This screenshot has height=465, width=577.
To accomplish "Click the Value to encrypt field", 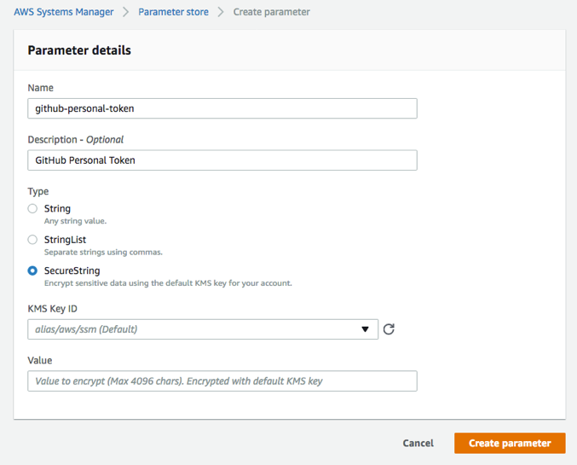I will pyautogui.click(x=222, y=381).
